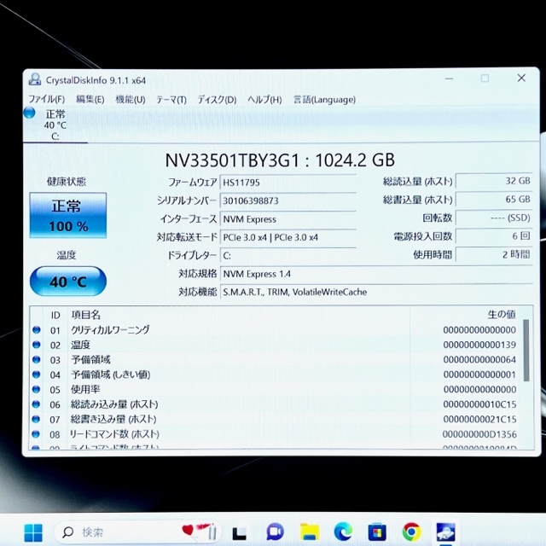Screen dimensions: 546x546
Task: Click the model title NV33501TBY3G1 : 1024.2 GB
Action: coord(280,160)
